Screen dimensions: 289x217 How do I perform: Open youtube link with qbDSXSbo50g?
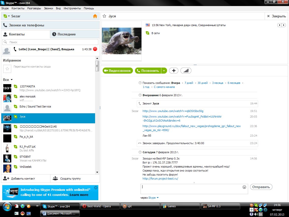pos(173,111)
